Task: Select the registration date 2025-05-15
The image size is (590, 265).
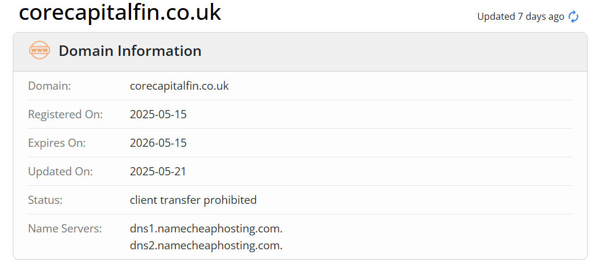Action: pos(158,114)
